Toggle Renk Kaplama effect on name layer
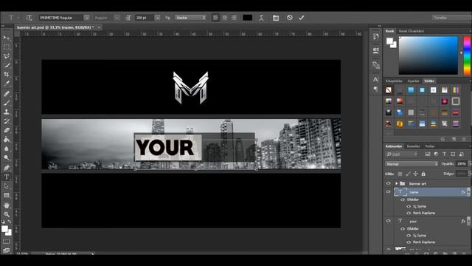This screenshot has height=266, width=472. click(x=409, y=213)
